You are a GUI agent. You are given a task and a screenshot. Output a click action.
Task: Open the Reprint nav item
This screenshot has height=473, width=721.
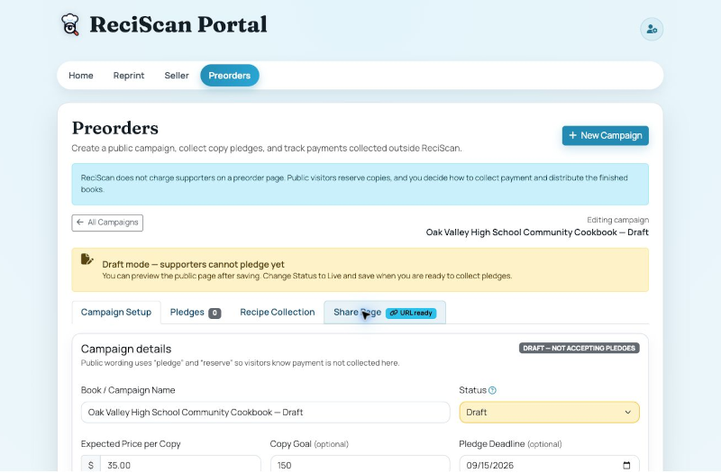[129, 76]
